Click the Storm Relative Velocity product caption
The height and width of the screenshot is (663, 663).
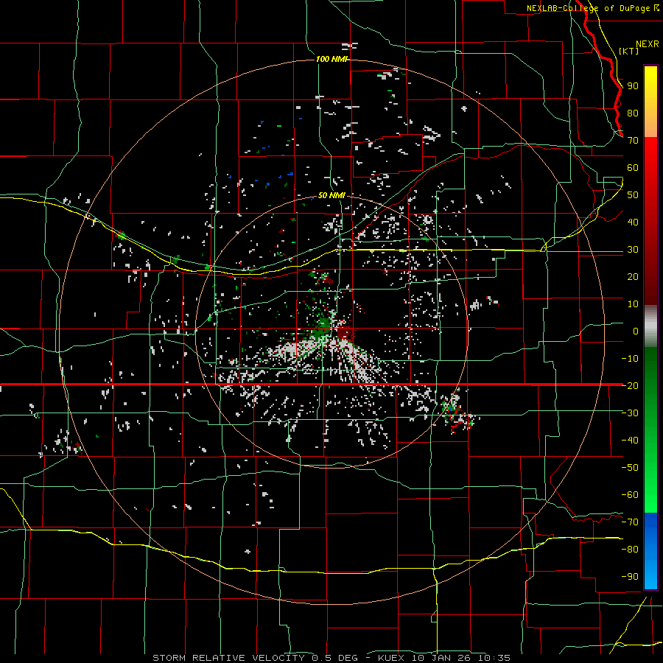coord(228,658)
